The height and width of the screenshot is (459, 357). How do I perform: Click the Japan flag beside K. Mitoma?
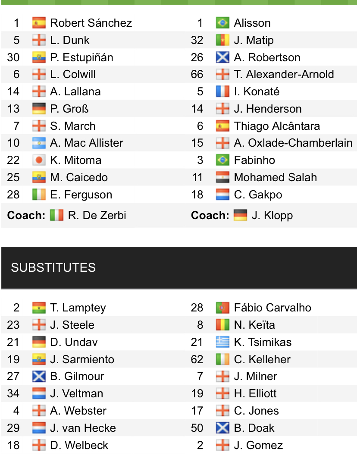point(39,160)
